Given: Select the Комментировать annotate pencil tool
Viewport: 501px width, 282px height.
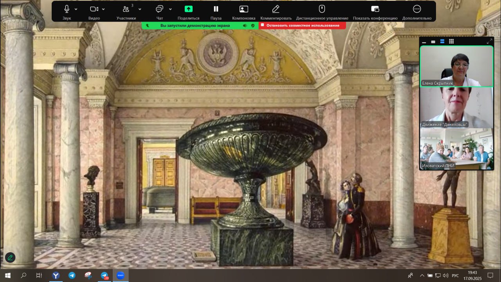Looking at the screenshot, I should (276, 9).
